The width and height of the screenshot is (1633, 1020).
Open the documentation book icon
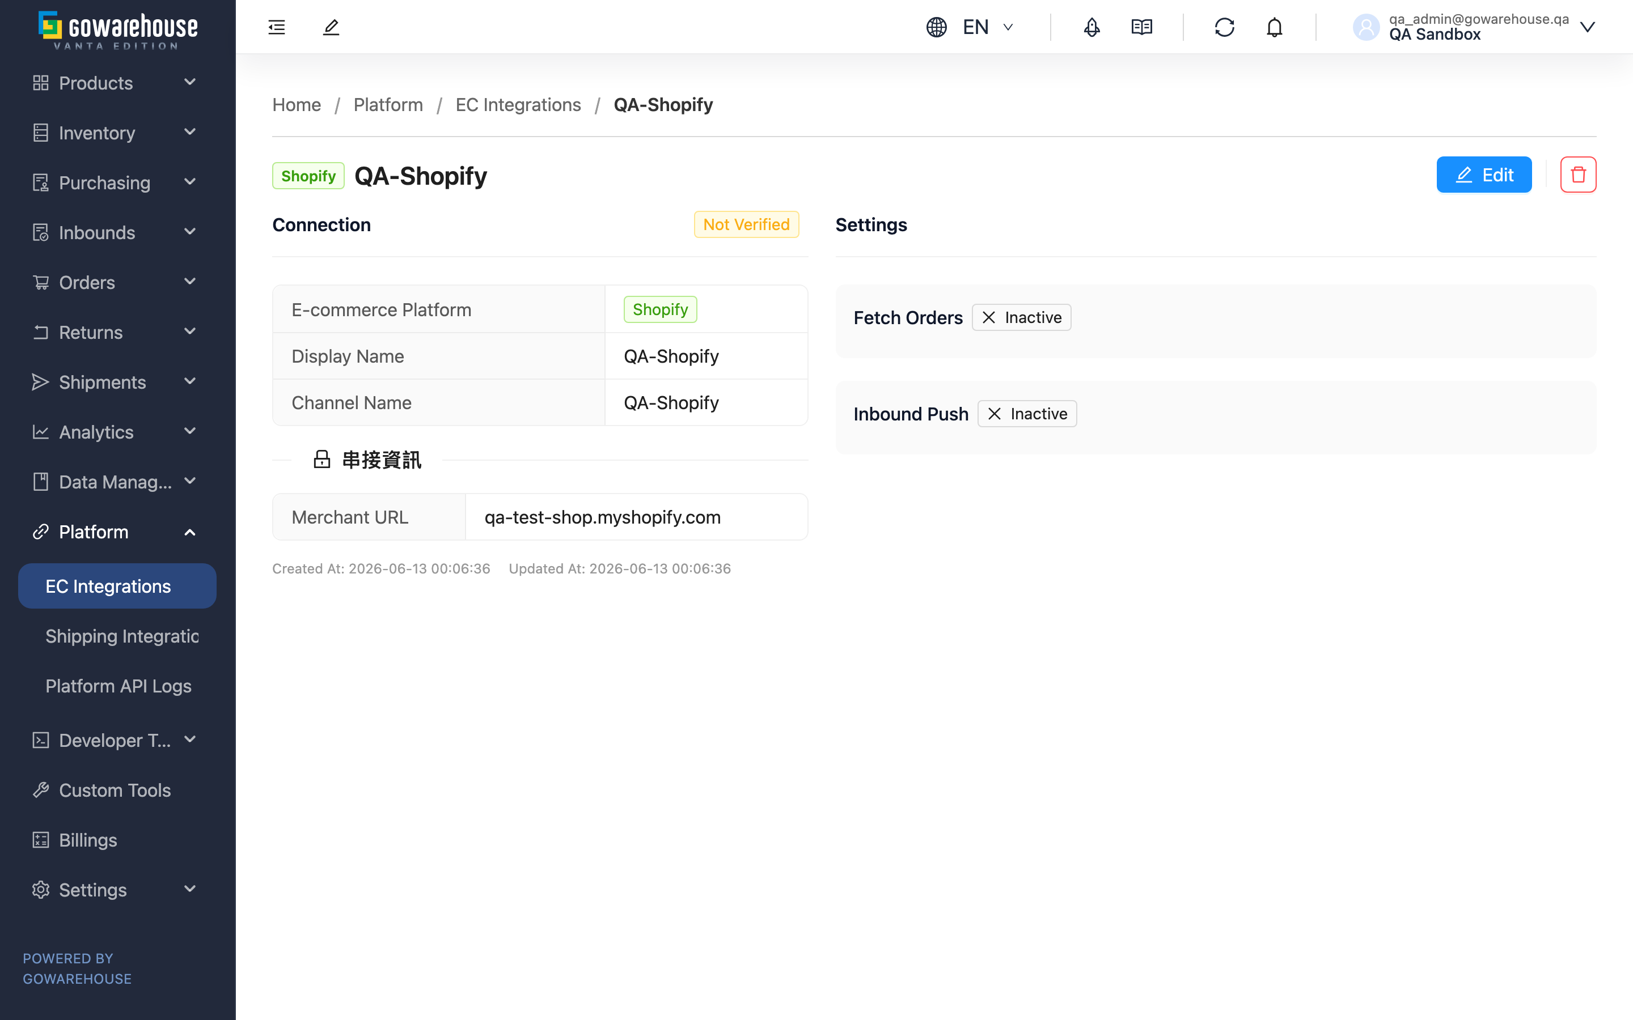[1142, 27]
